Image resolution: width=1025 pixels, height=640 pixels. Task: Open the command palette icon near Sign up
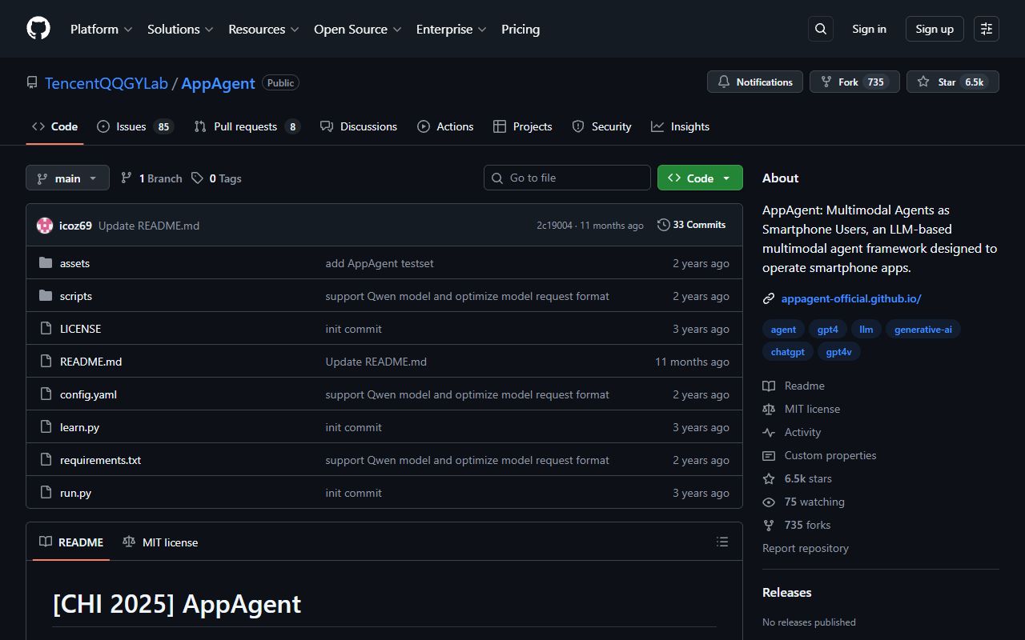986,28
